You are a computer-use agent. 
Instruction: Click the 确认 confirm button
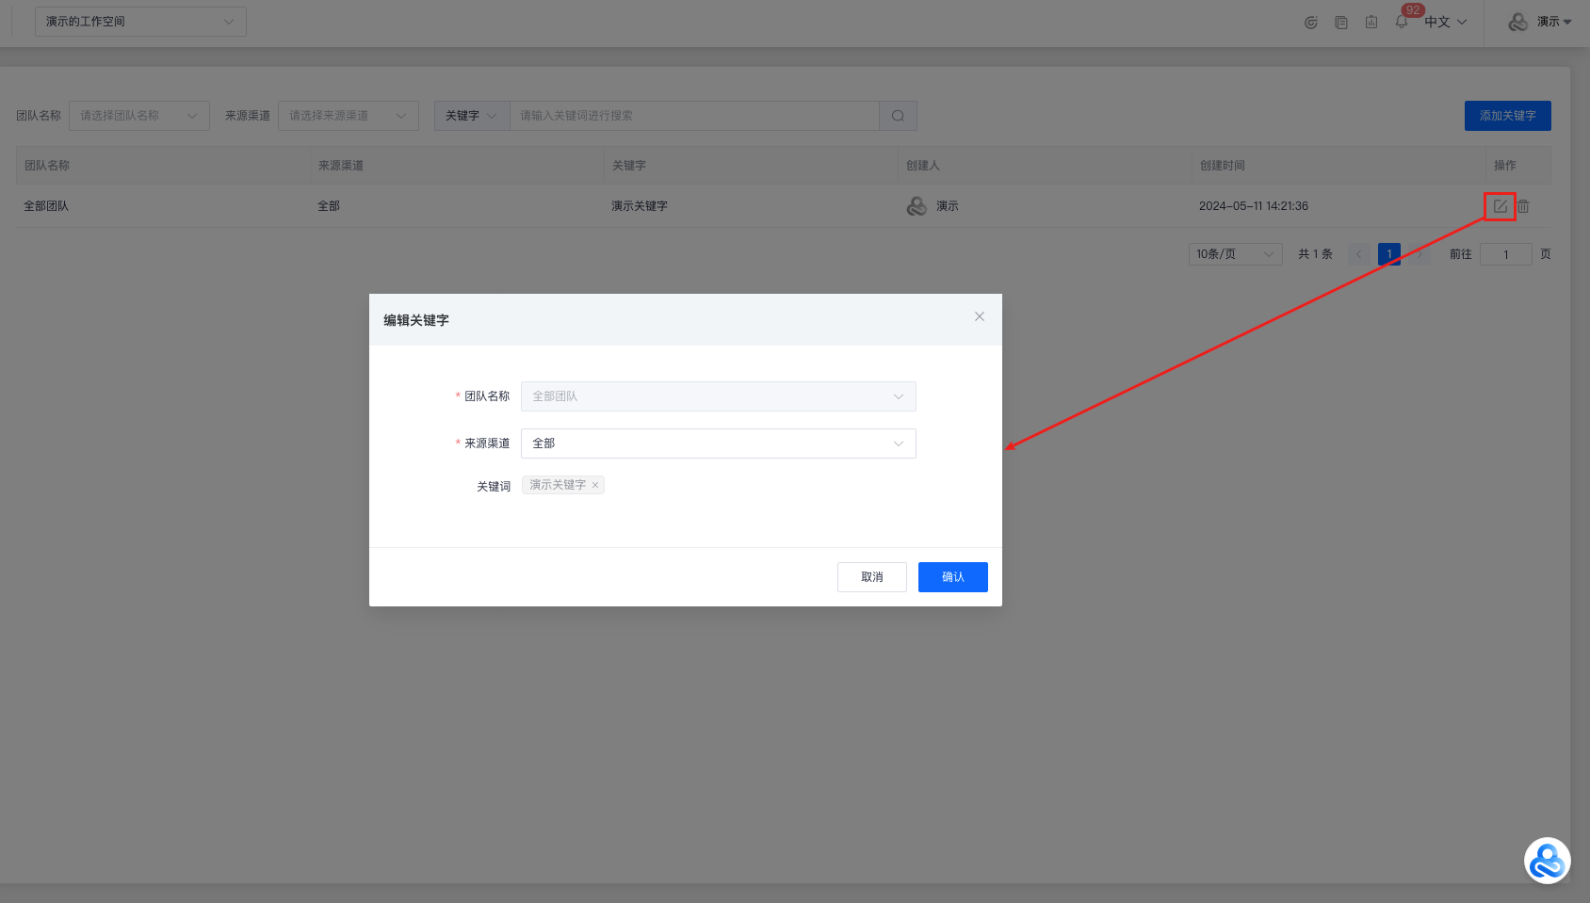click(952, 577)
